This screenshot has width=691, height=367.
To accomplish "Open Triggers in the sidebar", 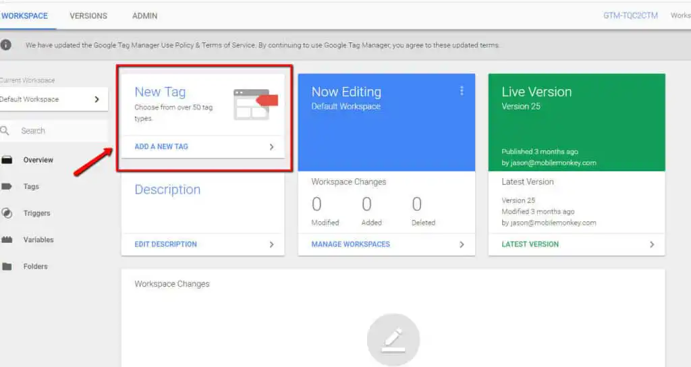I will [x=36, y=213].
